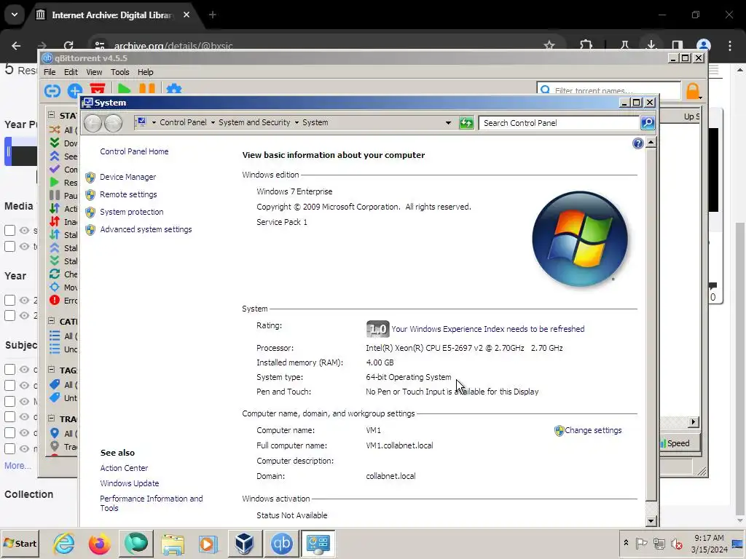Click the qBittorrent green Resume play icon
This screenshot has height=559, width=746.
(x=124, y=90)
